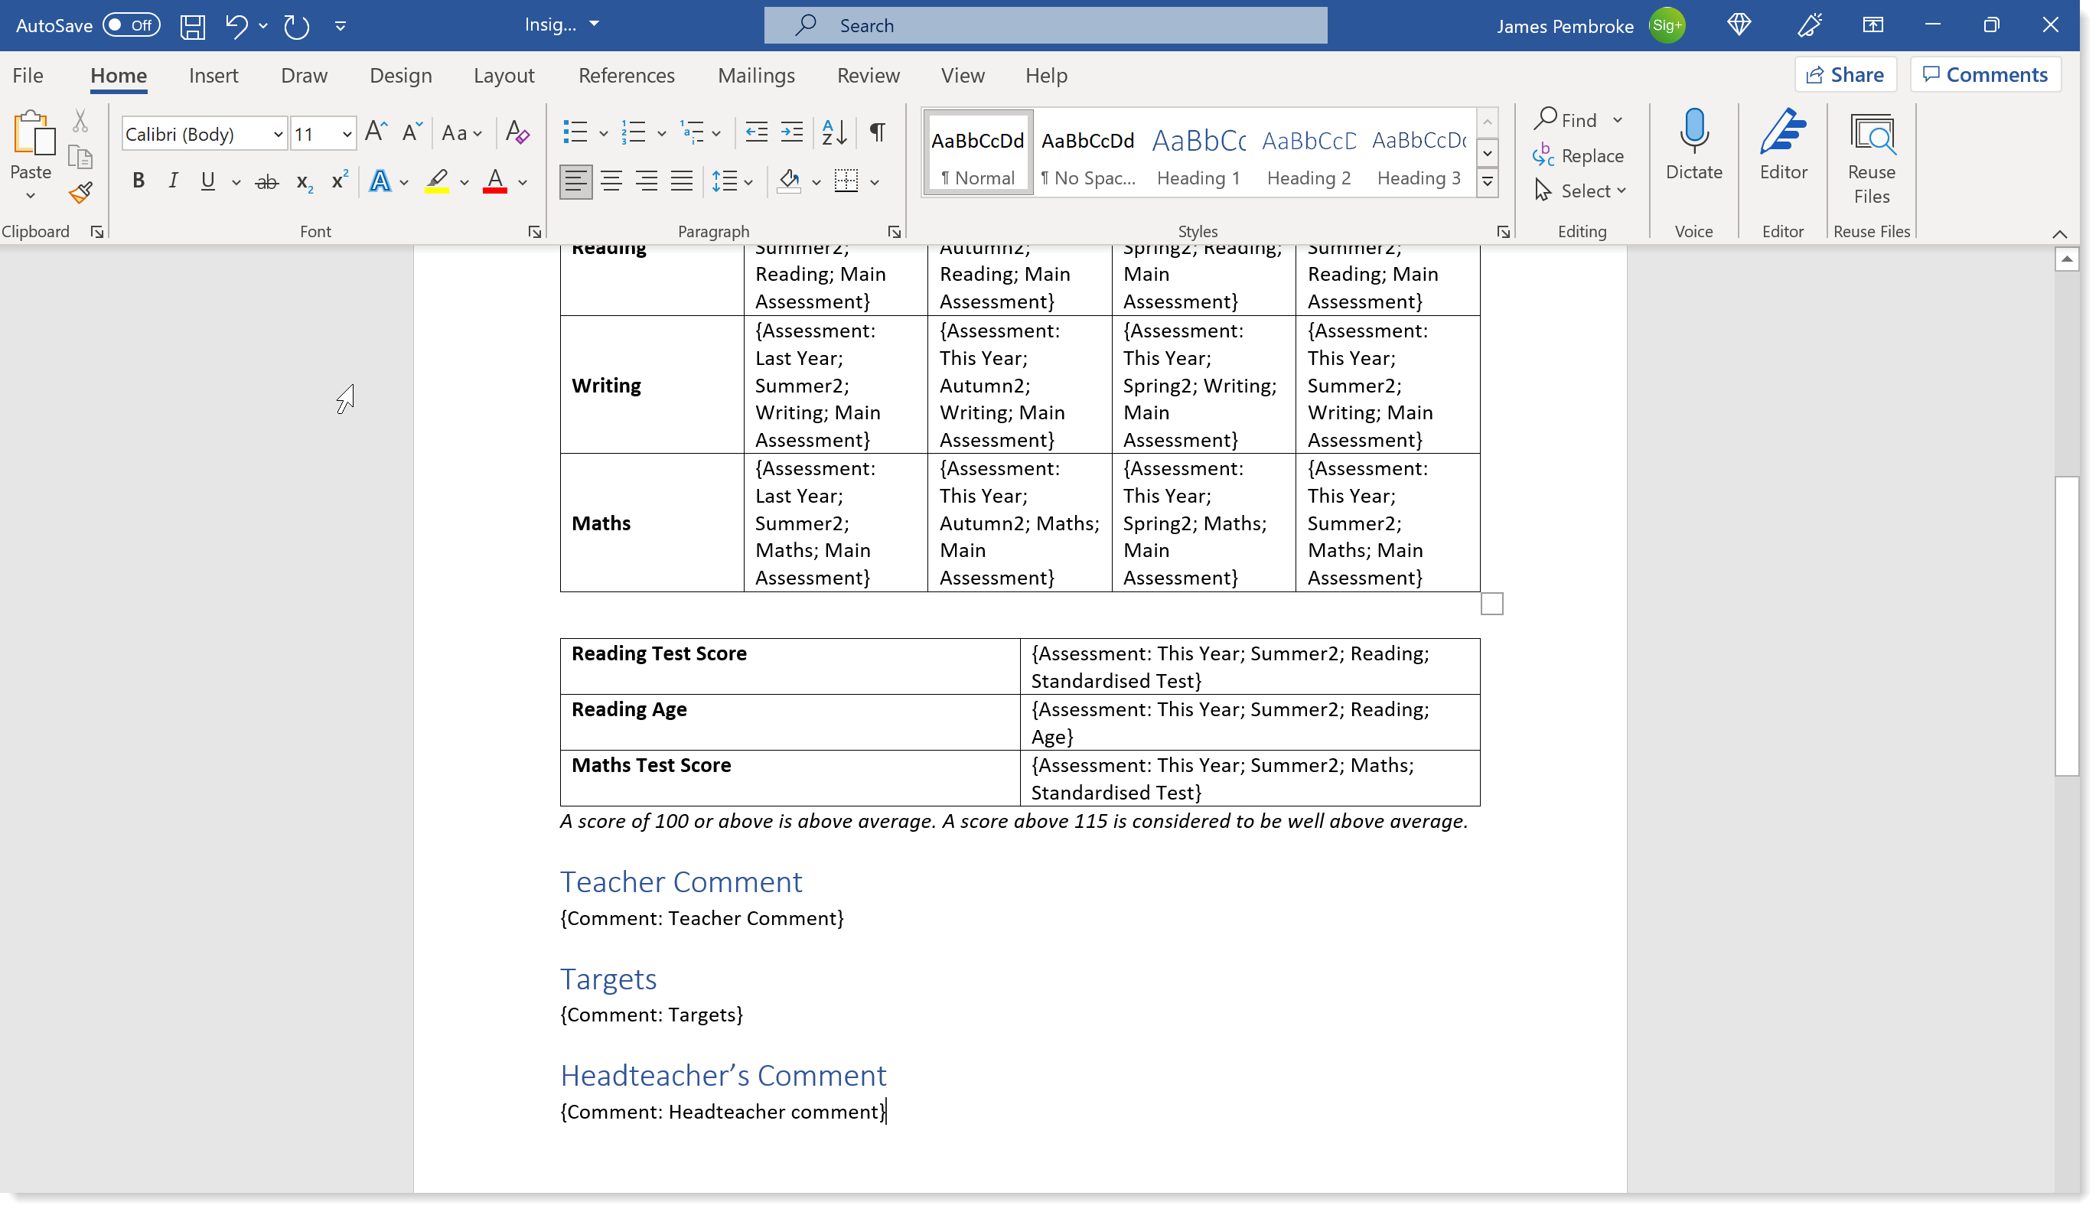
Task: Center align the text
Action: pos(611,181)
